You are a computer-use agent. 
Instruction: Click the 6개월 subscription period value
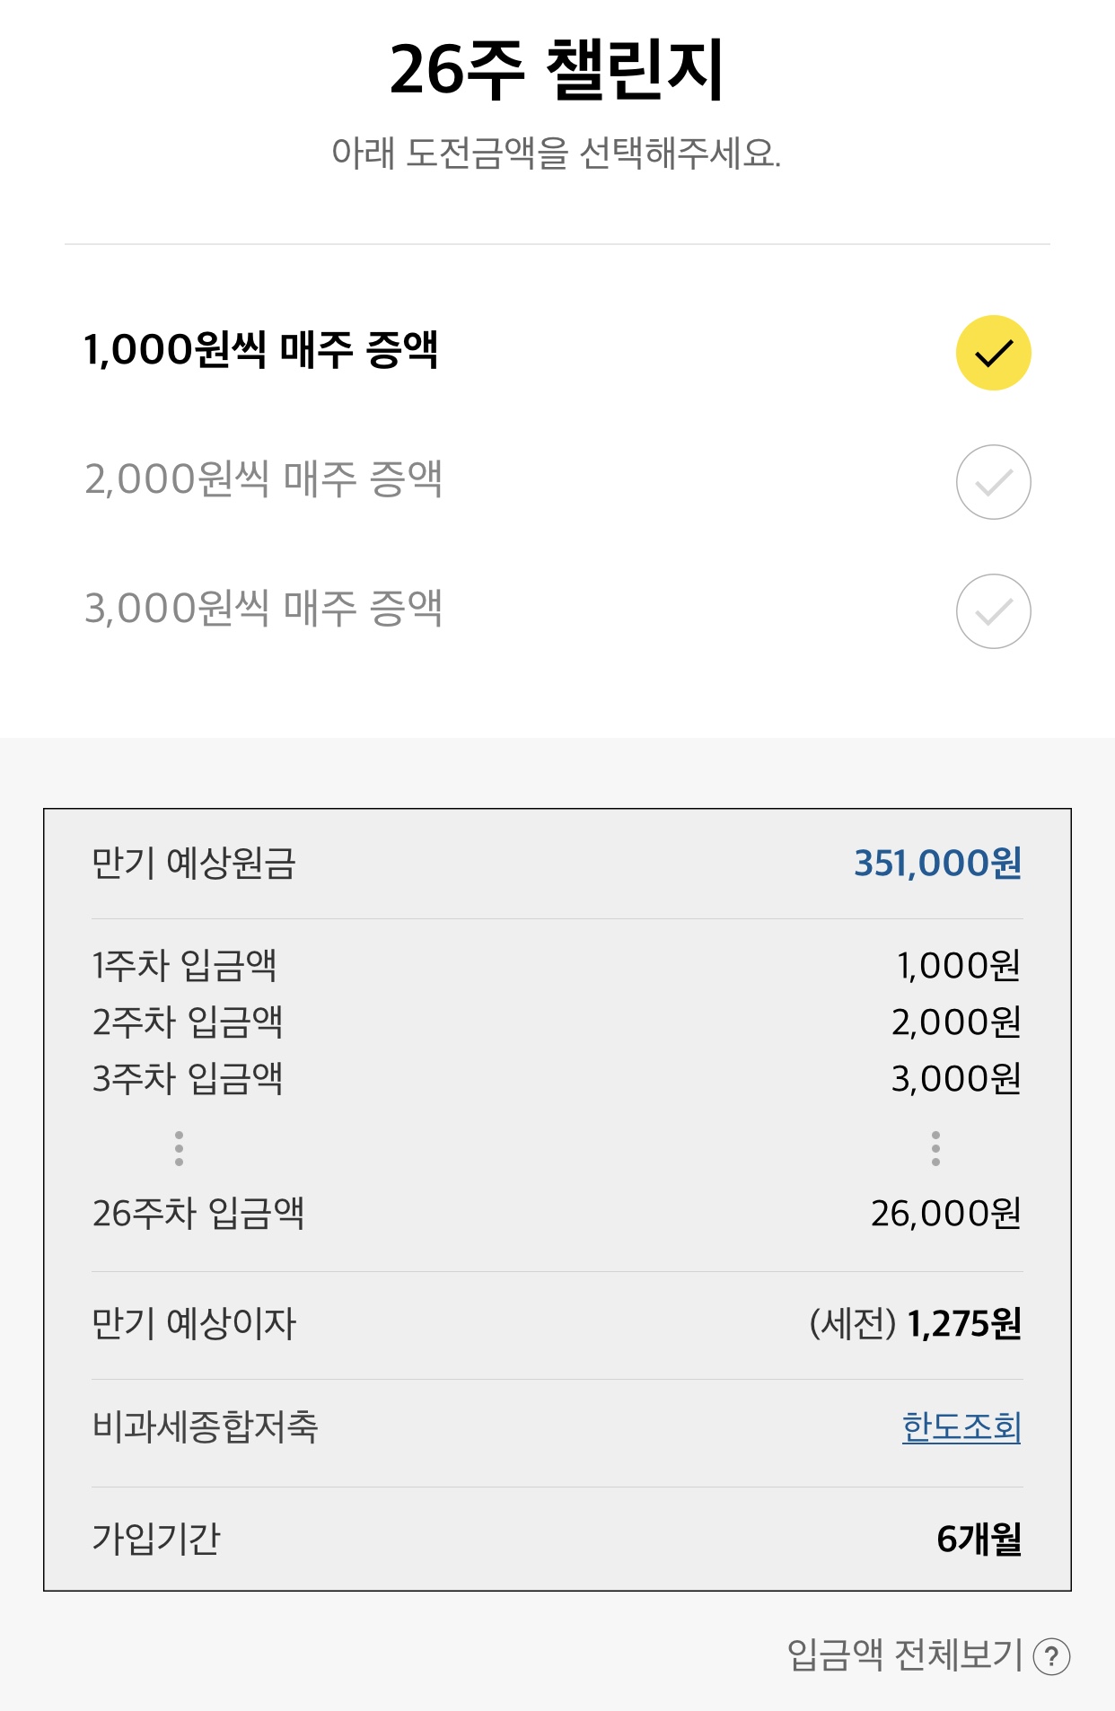979,1540
